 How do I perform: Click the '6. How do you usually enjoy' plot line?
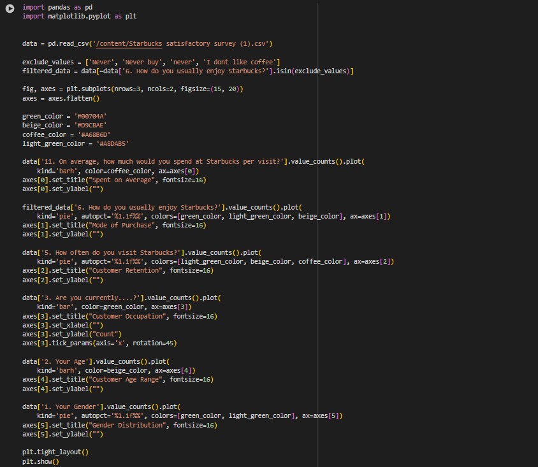click(x=162, y=208)
